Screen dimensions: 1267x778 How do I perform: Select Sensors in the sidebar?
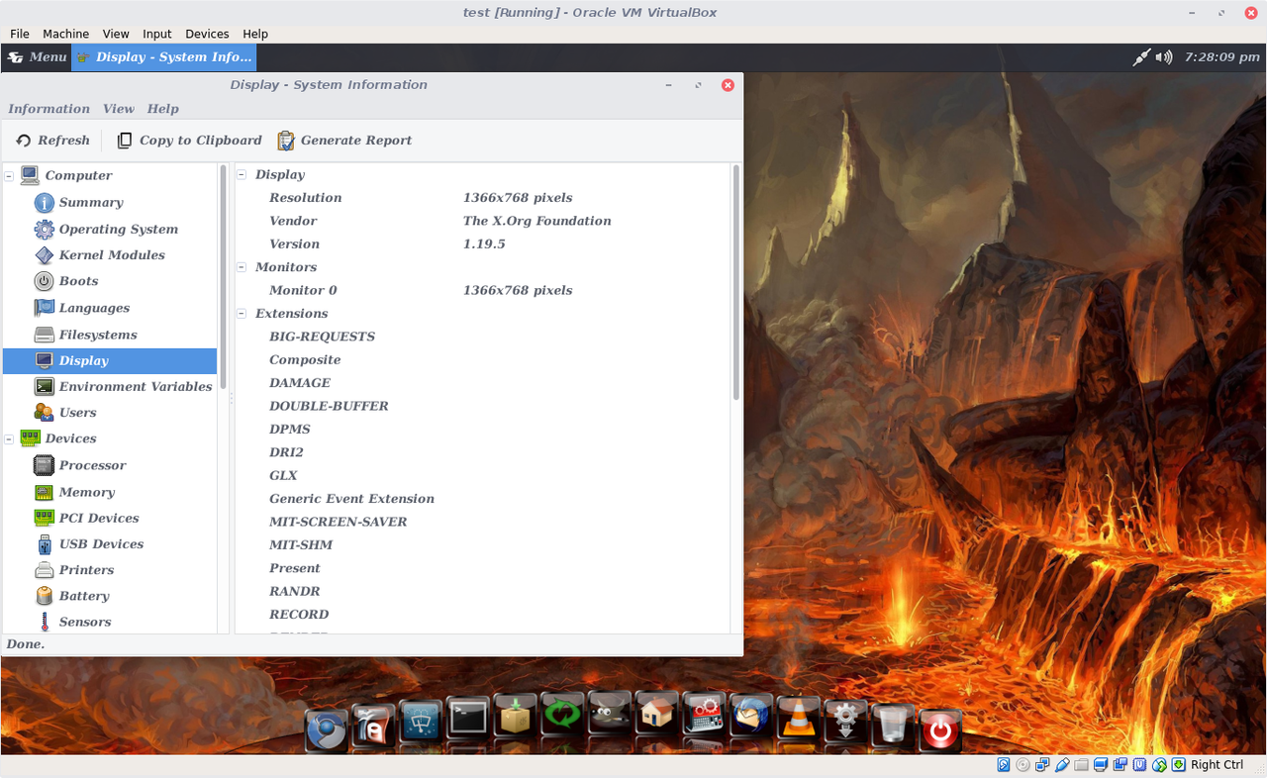click(84, 622)
